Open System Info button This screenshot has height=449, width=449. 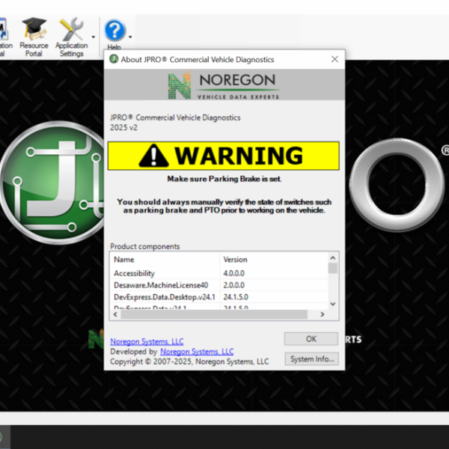coord(311,359)
